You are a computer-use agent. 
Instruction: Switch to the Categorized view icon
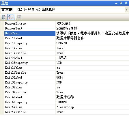point(4,17)
